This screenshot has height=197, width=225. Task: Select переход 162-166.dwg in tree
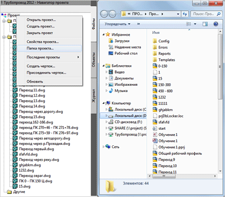(x=36, y=123)
